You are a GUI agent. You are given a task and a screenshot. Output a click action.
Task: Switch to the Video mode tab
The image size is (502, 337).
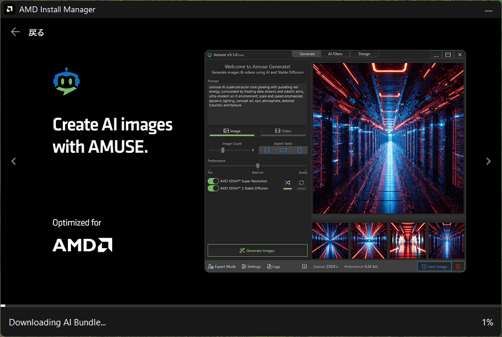(282, 131)
